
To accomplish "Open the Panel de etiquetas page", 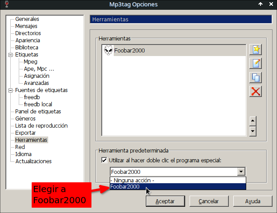I will click(x=38, y=112).
